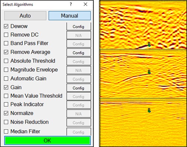Close the Select Algorithms dialog
Screen dimensions: 187x147
(x=86, y=4)
